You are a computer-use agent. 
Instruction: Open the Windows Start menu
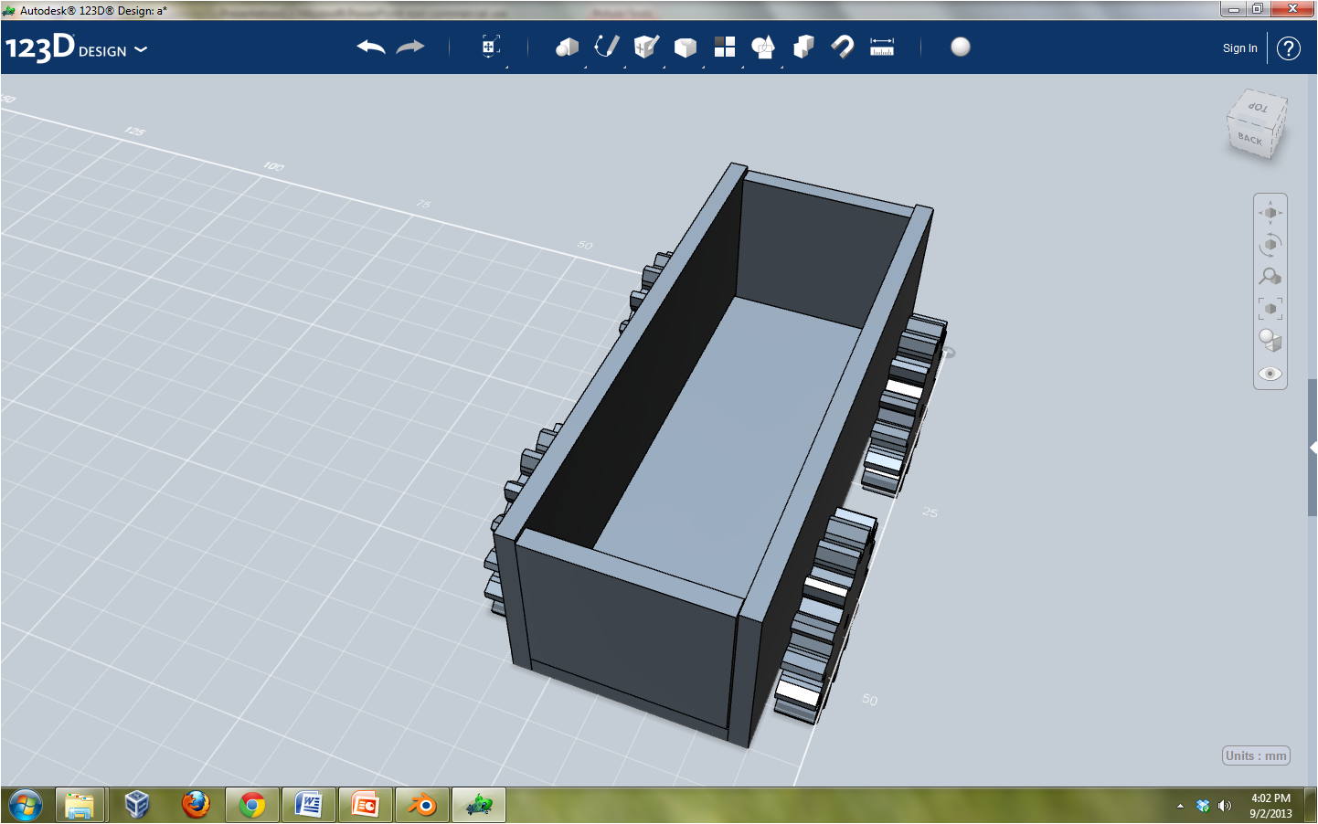coord(25,805)
